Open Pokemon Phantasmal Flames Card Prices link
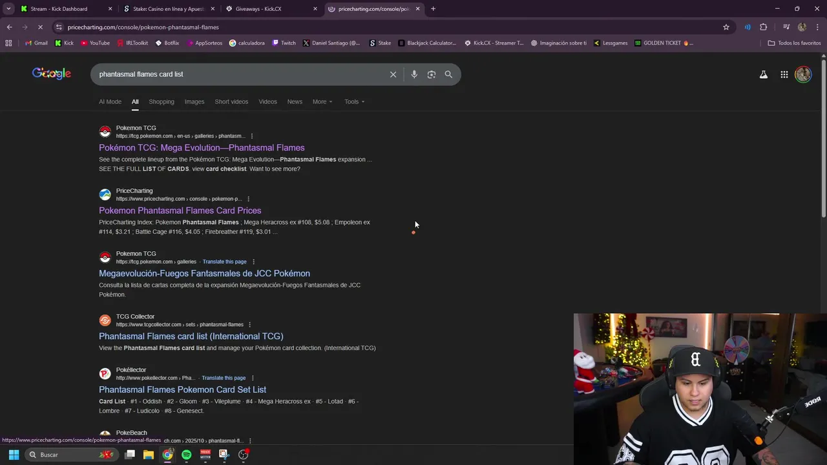 point(180,211)
